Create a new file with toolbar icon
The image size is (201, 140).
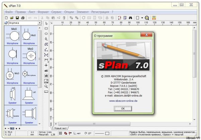[6, 18]
